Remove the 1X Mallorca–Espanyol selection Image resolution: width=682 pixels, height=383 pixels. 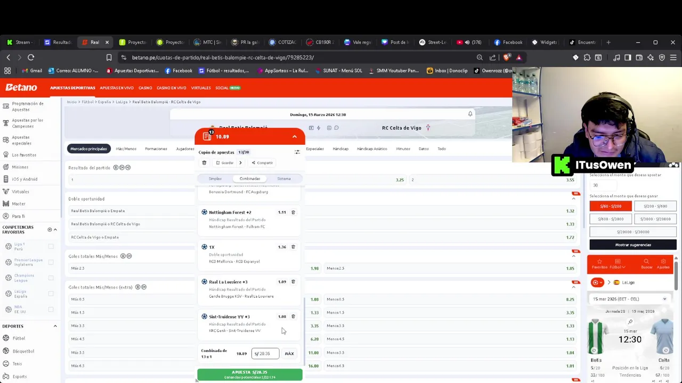(x=293, y=247)
